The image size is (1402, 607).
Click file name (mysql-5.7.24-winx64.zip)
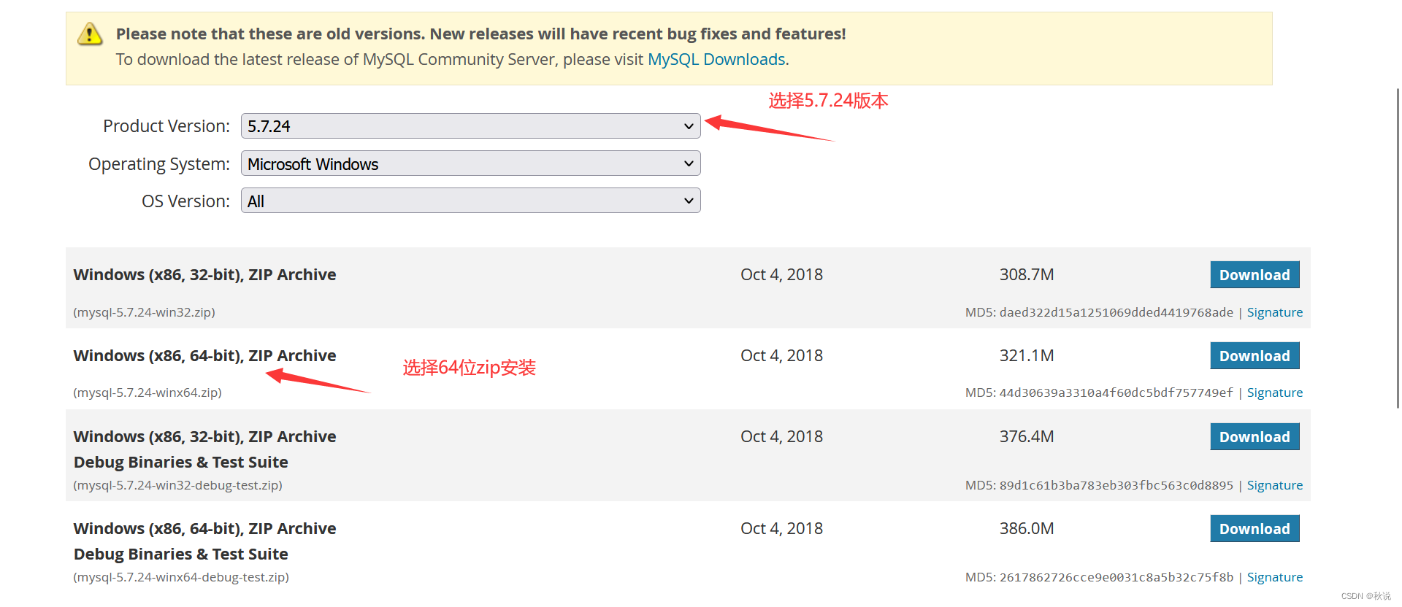point(148,393)
